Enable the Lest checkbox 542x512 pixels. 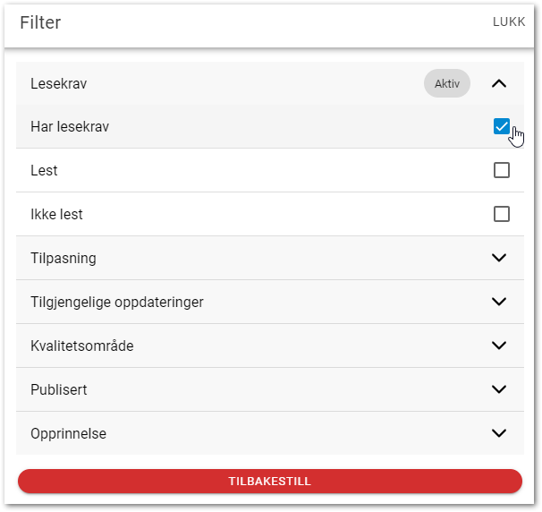[x=502, y=170]
